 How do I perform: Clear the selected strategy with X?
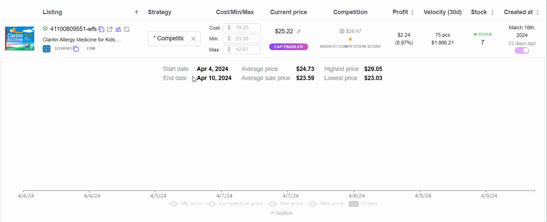[x=193, y=38]
